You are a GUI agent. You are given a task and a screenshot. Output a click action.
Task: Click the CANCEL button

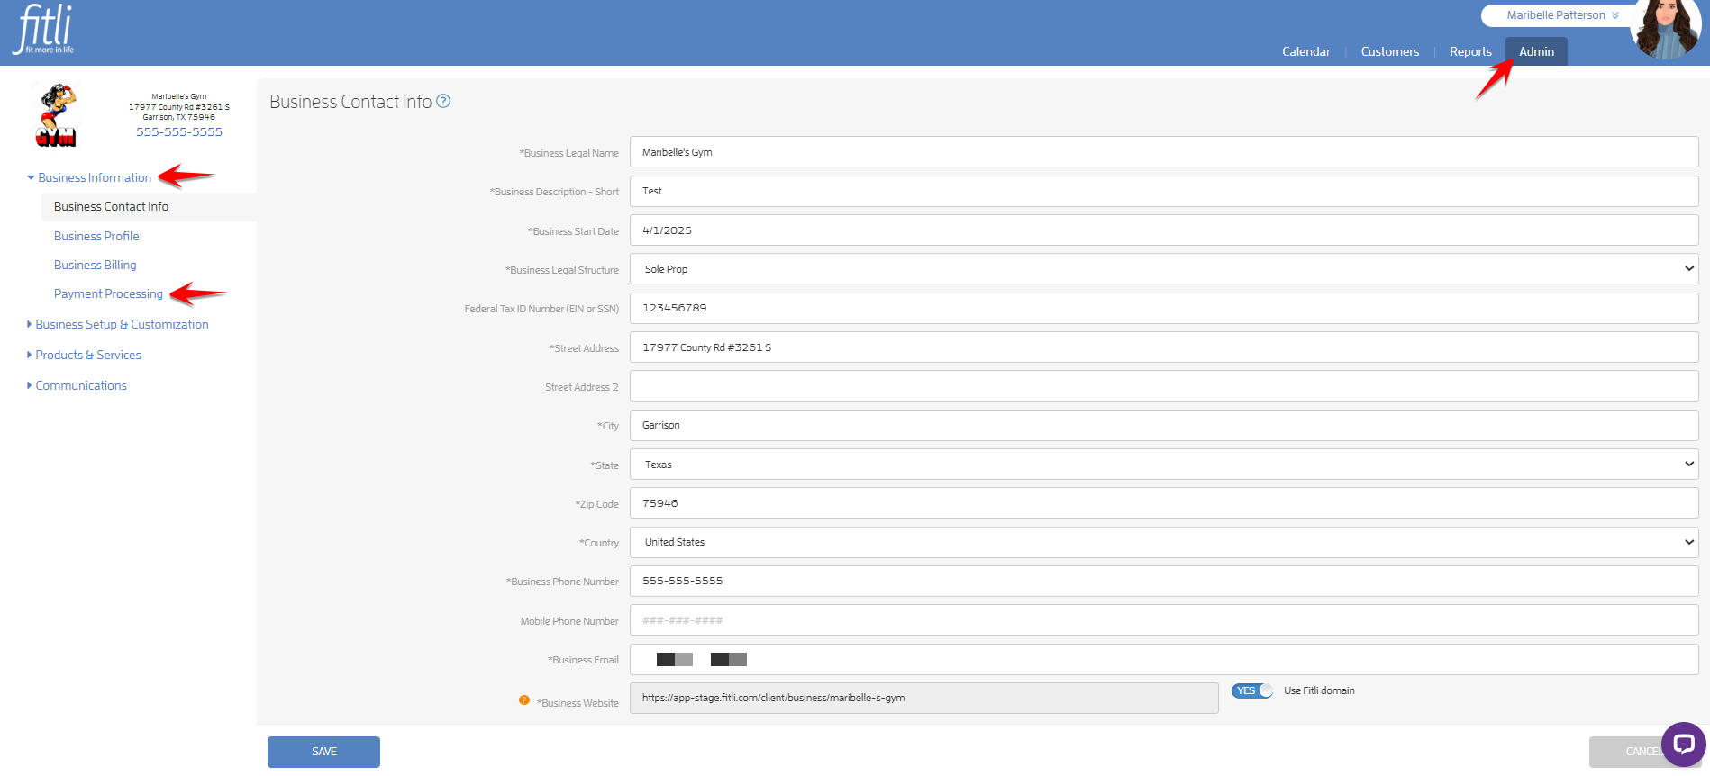(x=1645, y=752)
